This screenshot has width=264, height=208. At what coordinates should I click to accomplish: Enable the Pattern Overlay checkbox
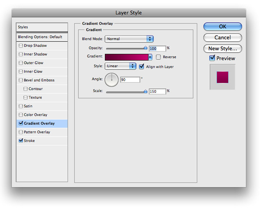click(21, 132)
